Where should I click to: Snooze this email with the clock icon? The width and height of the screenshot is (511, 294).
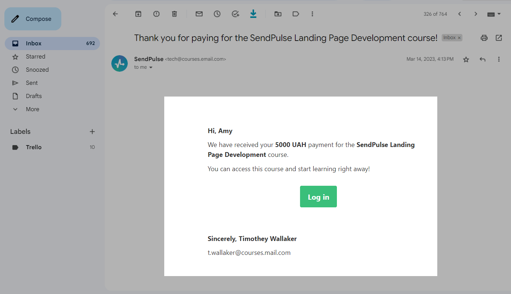click(217, 14)
